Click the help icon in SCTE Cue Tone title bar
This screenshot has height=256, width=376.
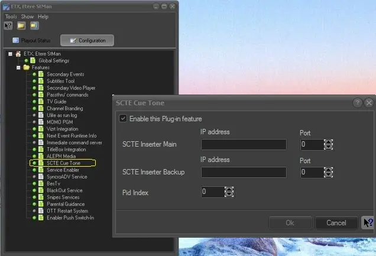[358, 103]
